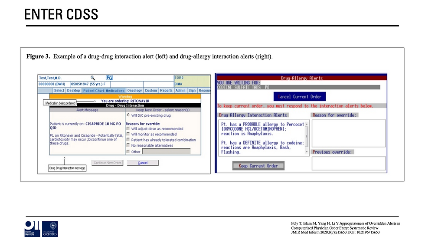
Task: Click CODEINE SULFATE TABS PO line
Action: pos(243,87)
